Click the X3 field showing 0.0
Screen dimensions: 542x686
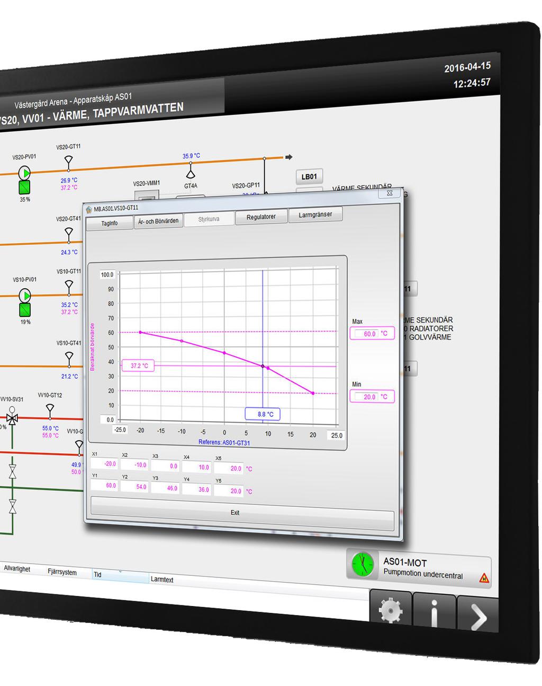click(165, 466)
